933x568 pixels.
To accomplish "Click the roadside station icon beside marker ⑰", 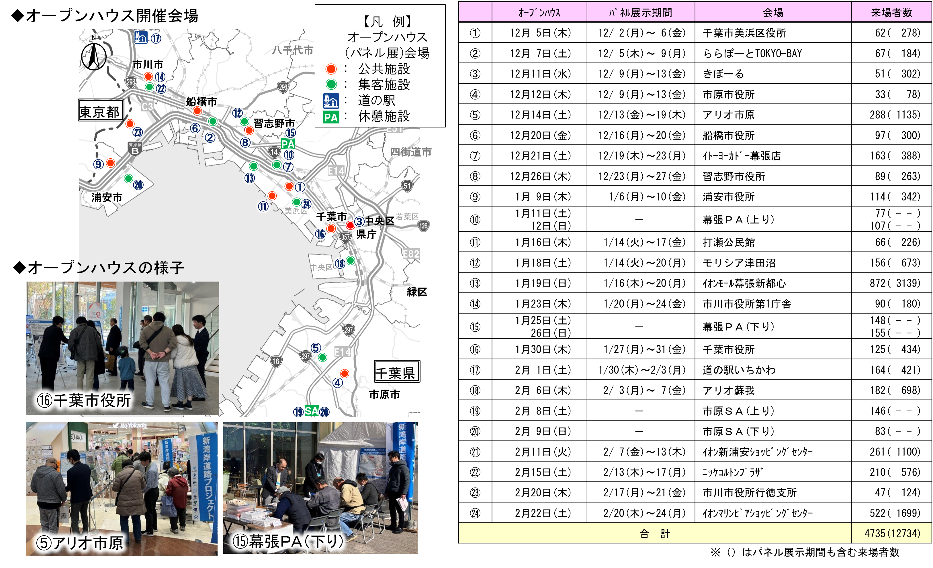I will 141,38.
